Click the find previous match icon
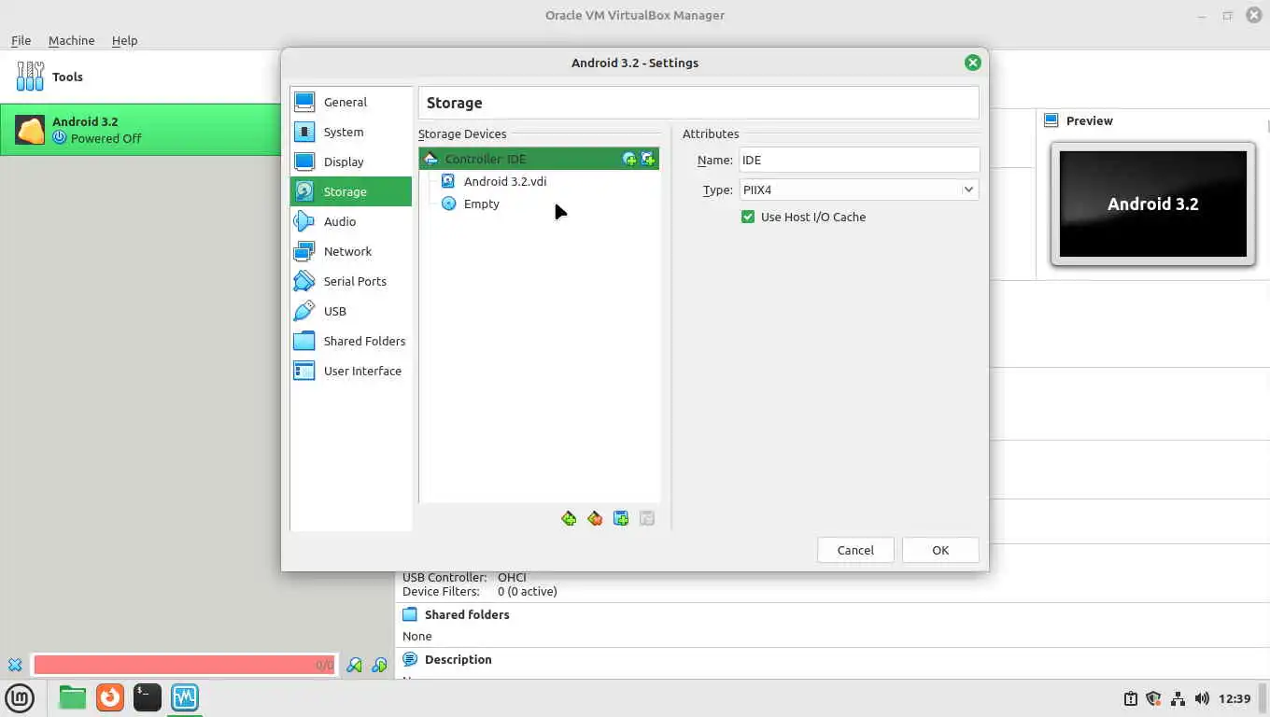The width and height of the screenshot is (1270, 717). (354, 665)
